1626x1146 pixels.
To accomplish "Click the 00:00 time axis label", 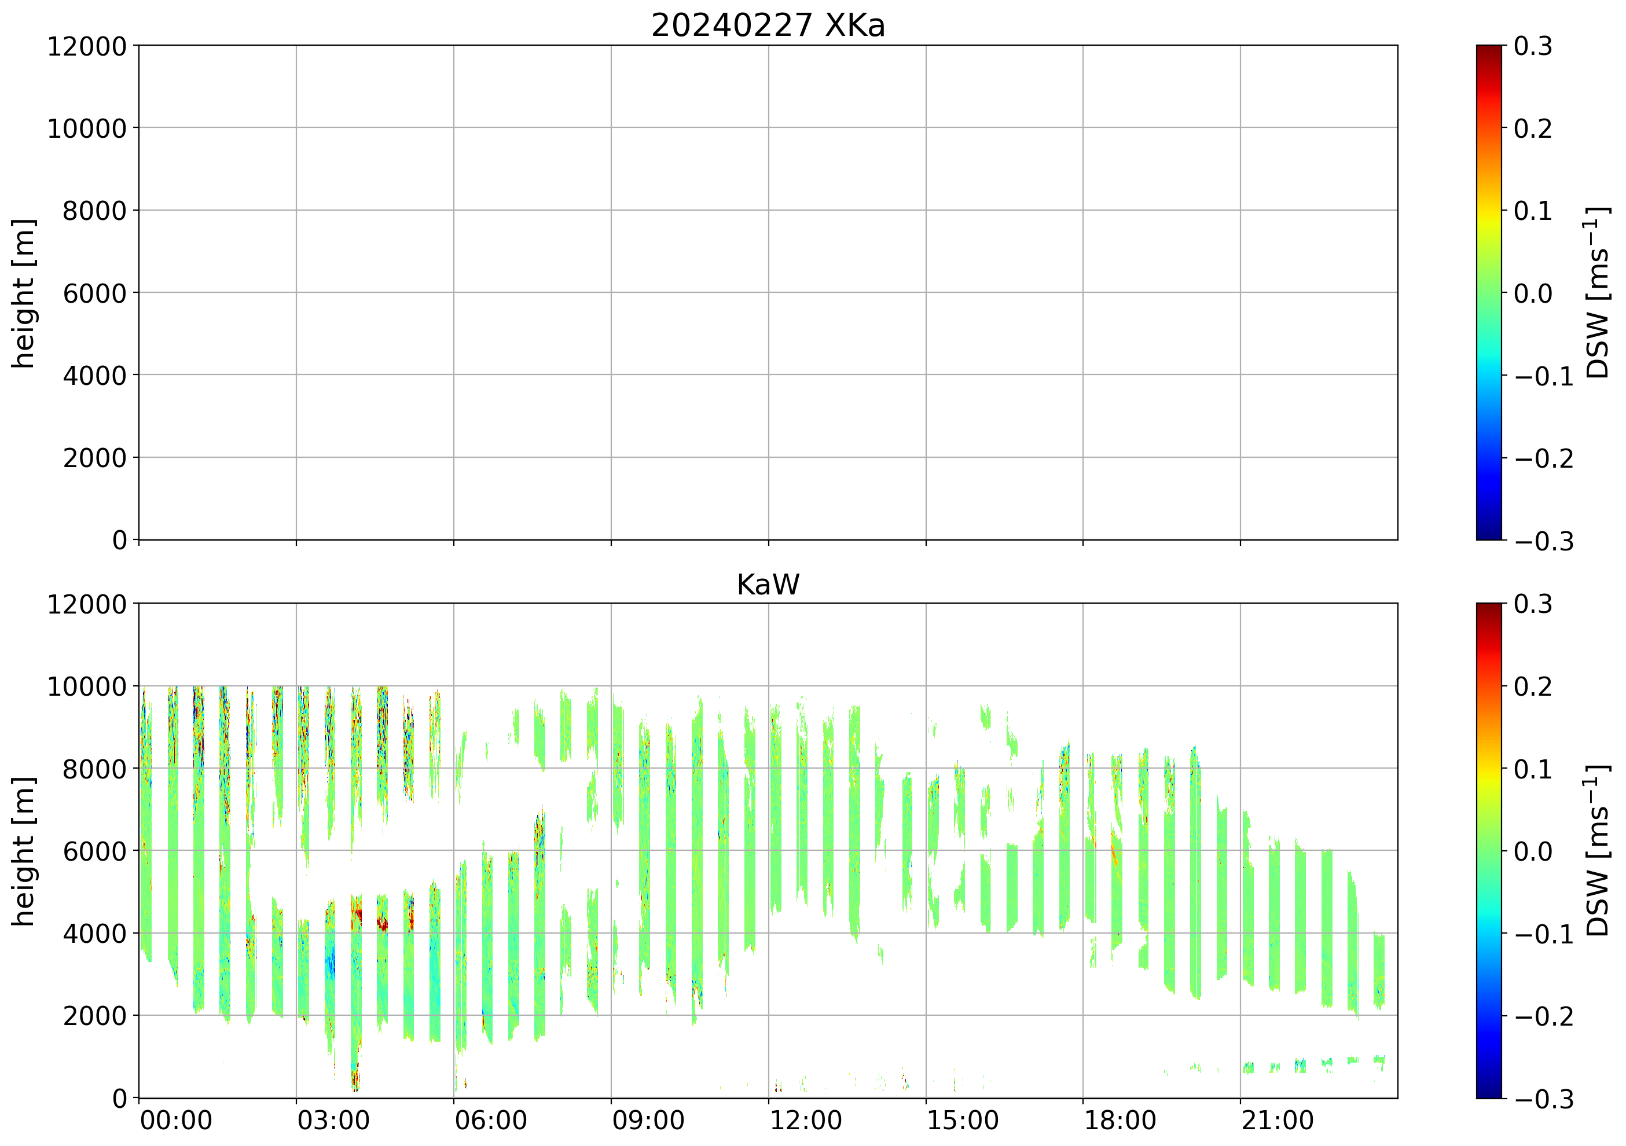I will pos(175,1121).
